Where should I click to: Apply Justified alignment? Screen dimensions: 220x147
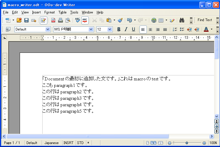(x=165, y=29)
